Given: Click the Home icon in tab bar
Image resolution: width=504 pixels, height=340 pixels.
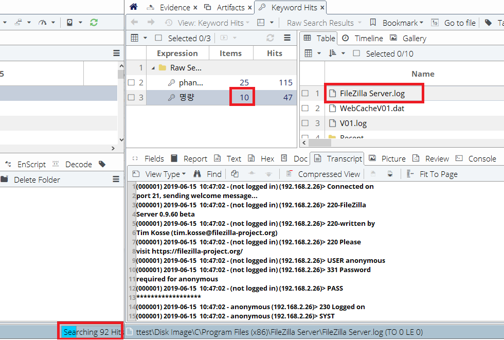Looking at the screenshot, I should [x=134, y=7].
